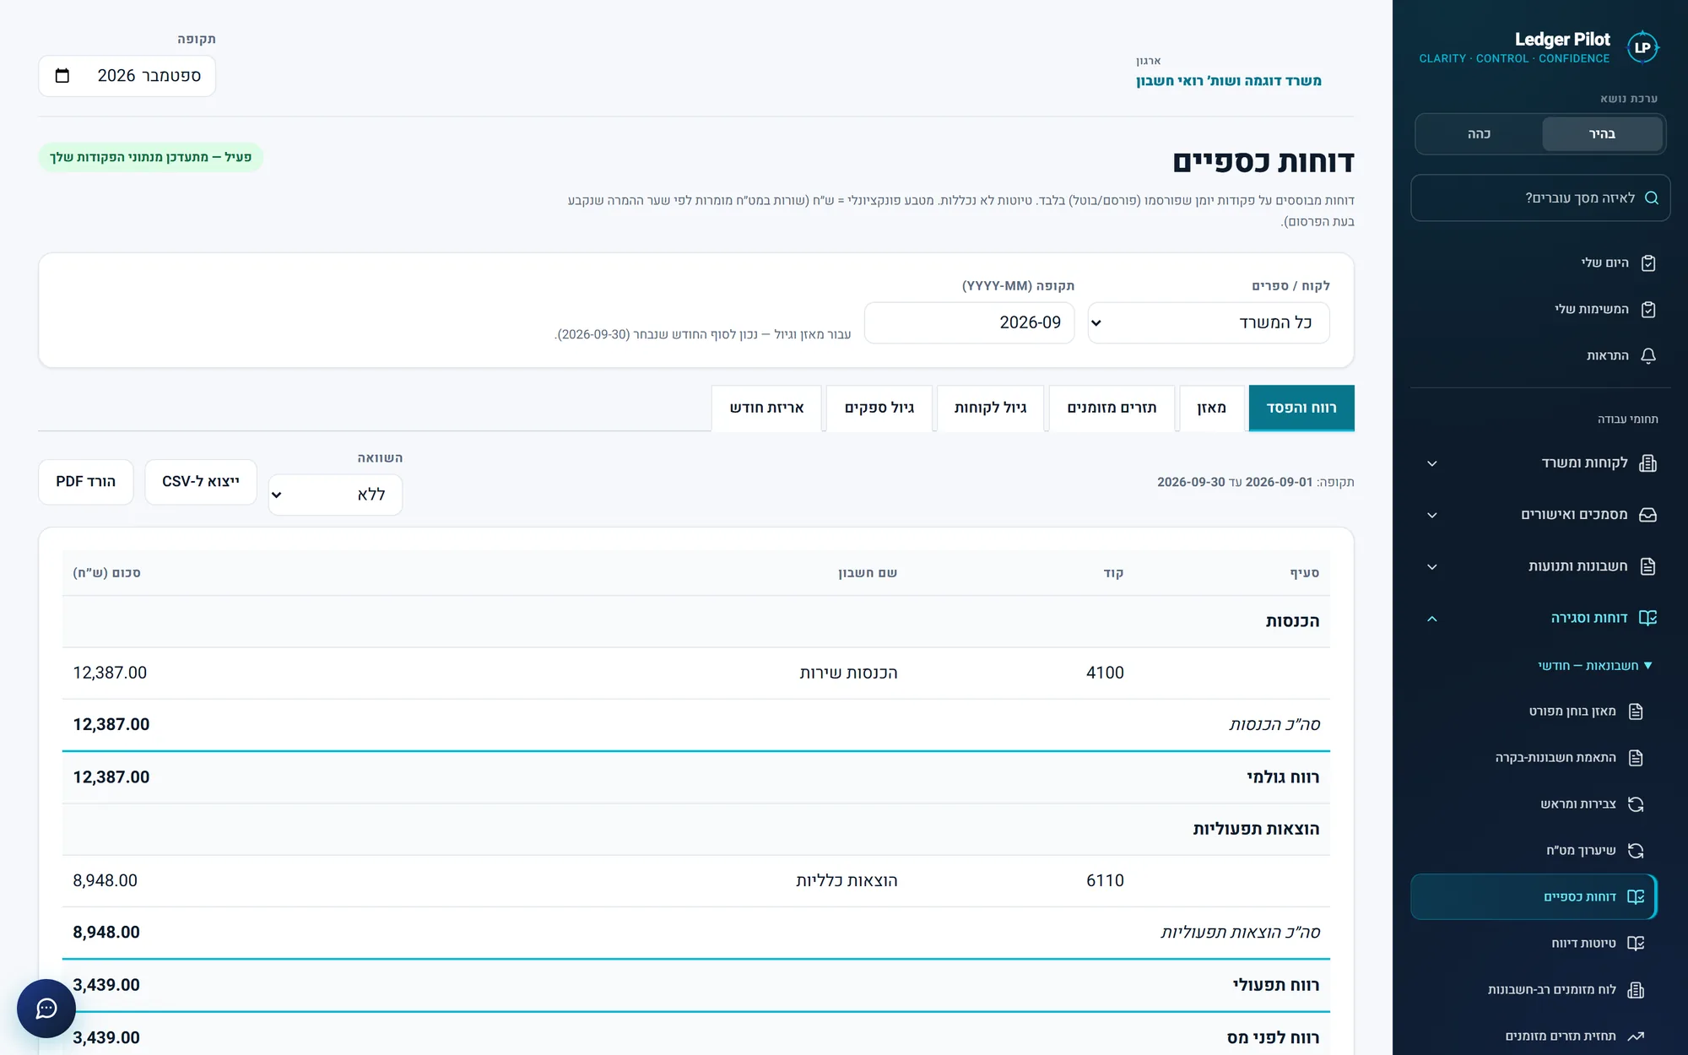Click the הורד PDF button
The image size is (1688, 1055).
pyautogui.click(x=86, y=482)
